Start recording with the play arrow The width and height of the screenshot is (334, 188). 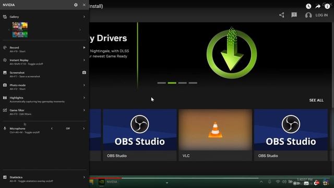pos(84,48)
